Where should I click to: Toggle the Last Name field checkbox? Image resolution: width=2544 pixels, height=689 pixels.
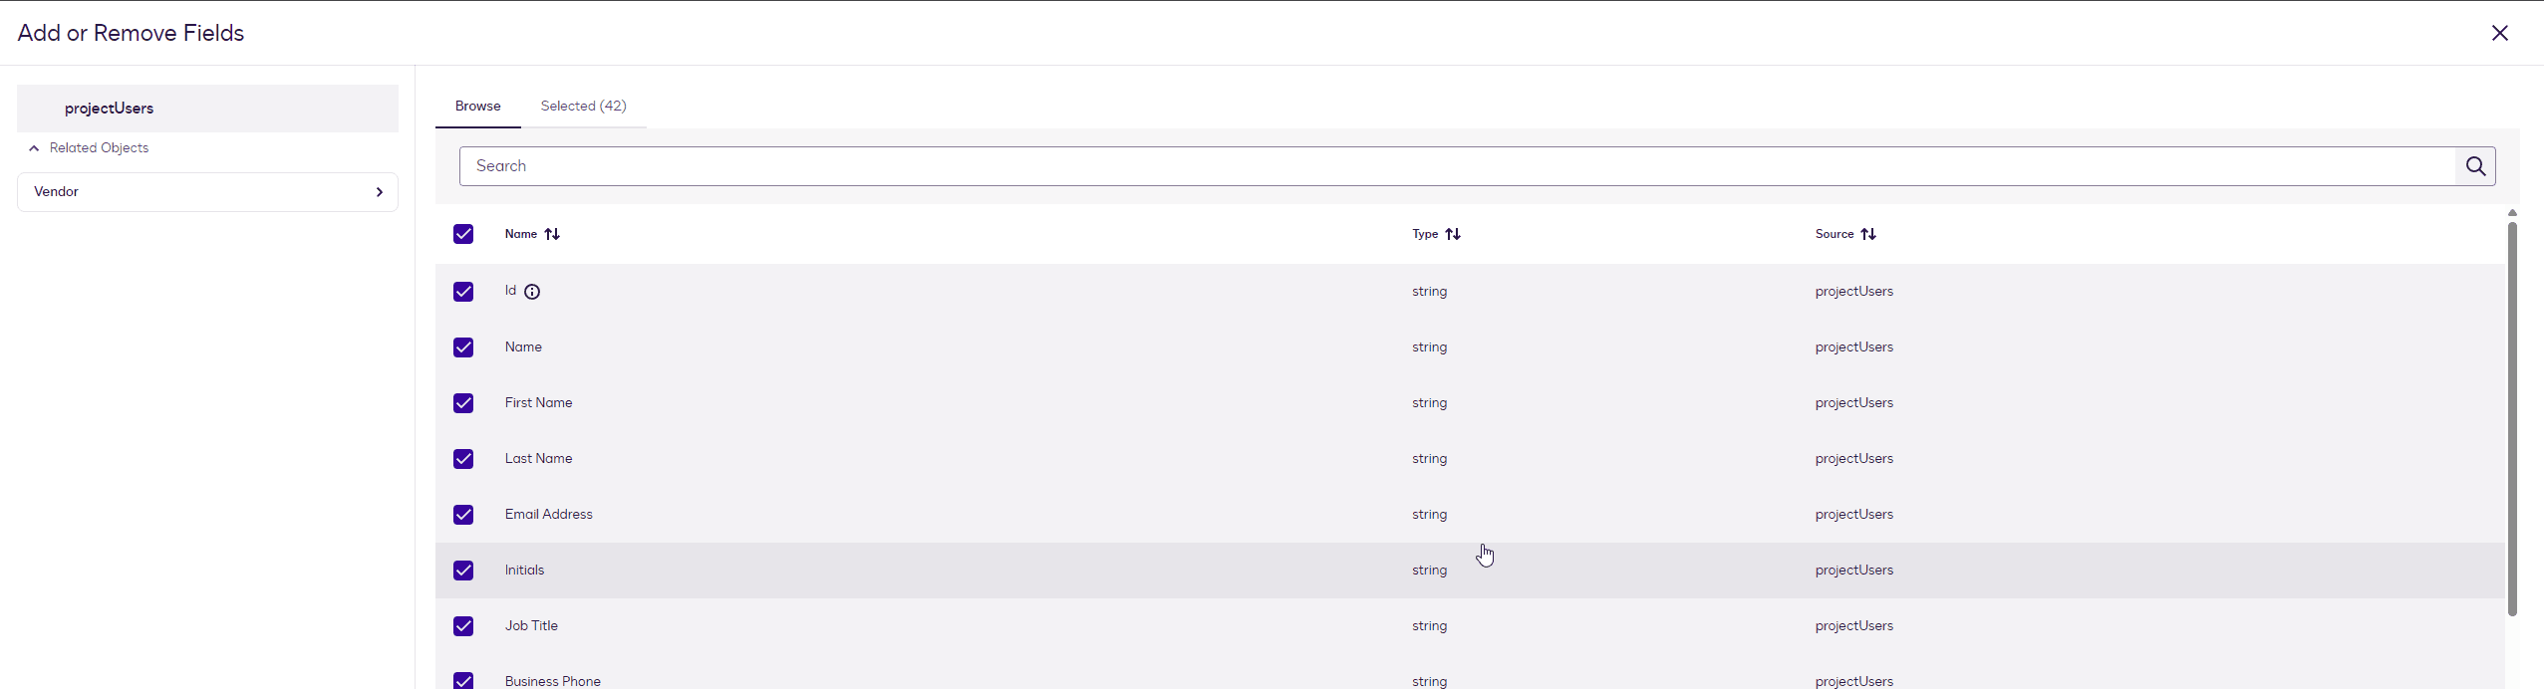pos(463,459)
